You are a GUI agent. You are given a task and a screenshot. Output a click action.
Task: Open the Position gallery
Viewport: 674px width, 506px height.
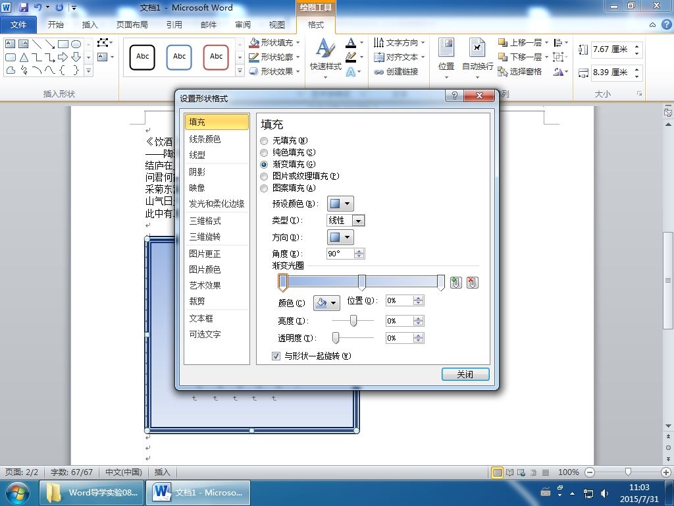(446, 58)
